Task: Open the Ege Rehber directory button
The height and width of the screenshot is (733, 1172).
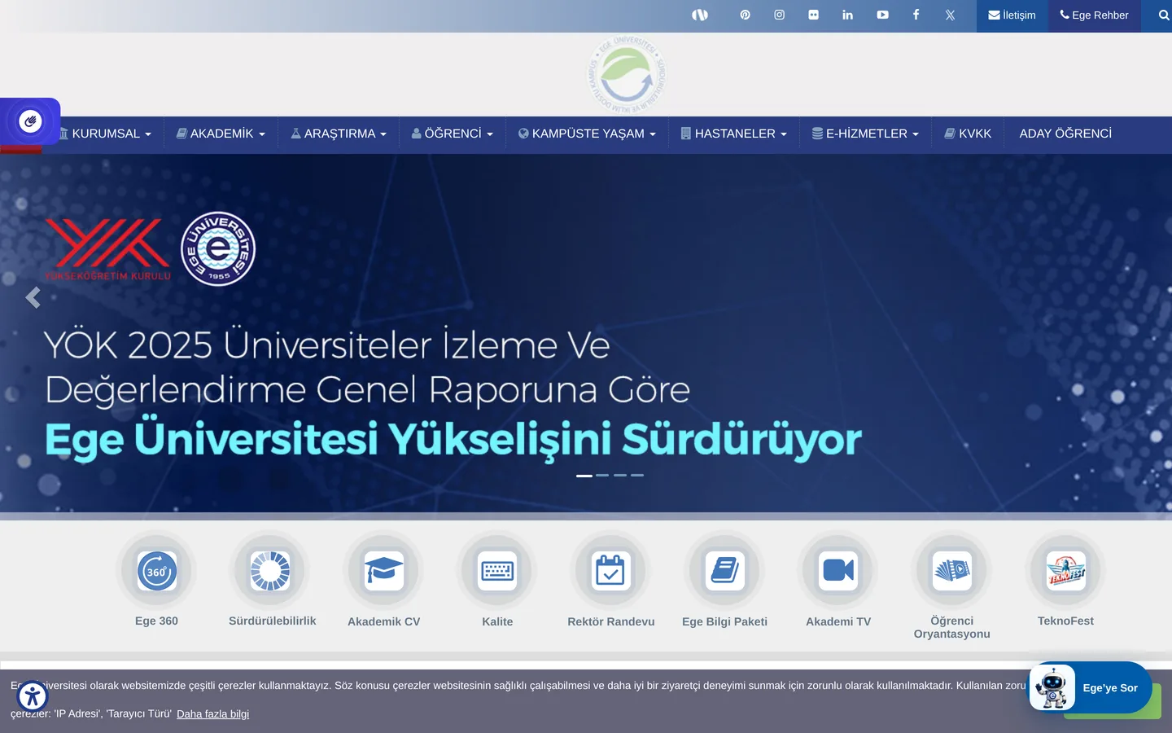Action: coord(1094,15)
